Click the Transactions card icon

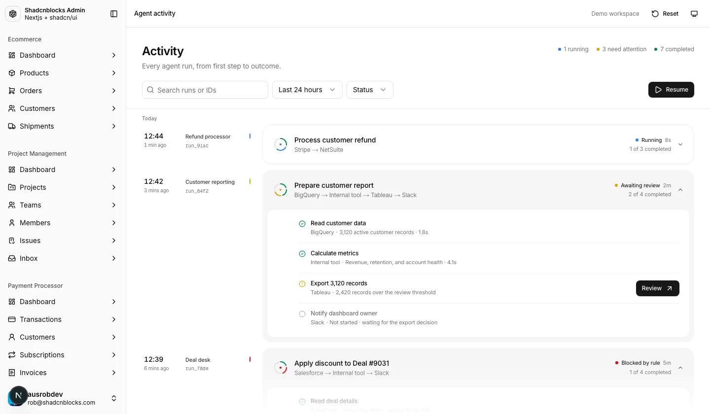click(x=12, y=319)
